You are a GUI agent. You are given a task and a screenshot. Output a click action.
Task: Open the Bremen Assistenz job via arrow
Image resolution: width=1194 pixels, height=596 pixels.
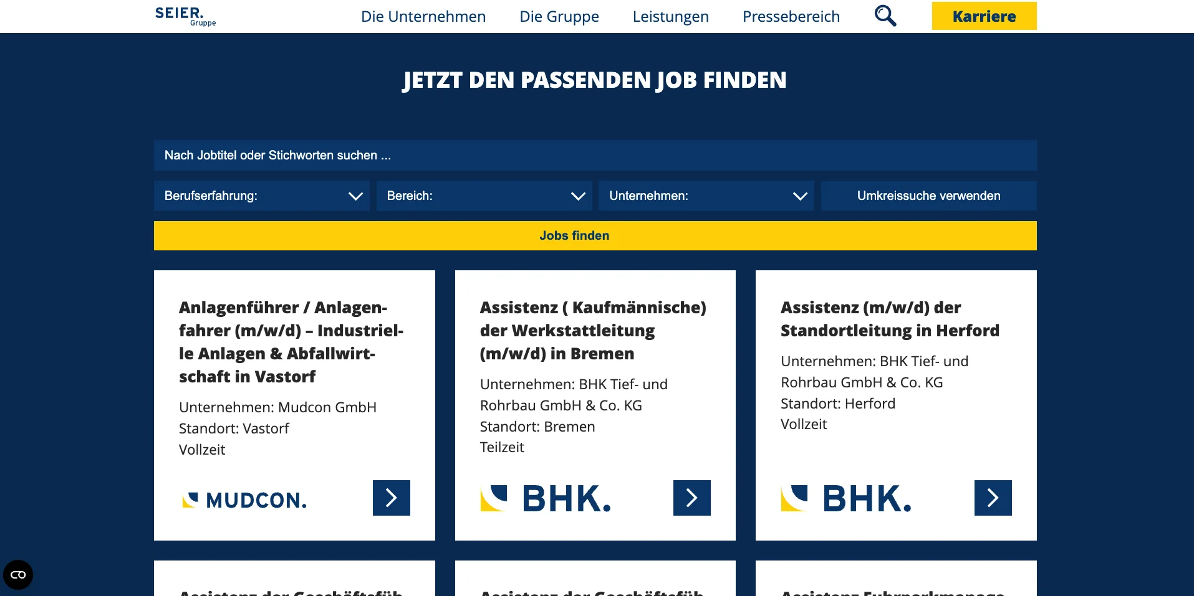point(691,498)
